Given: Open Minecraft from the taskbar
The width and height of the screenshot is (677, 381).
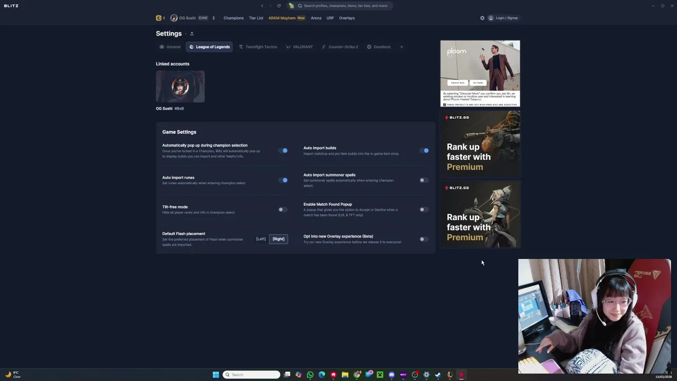Looking at the screenshot, I should tap(380, 375).
